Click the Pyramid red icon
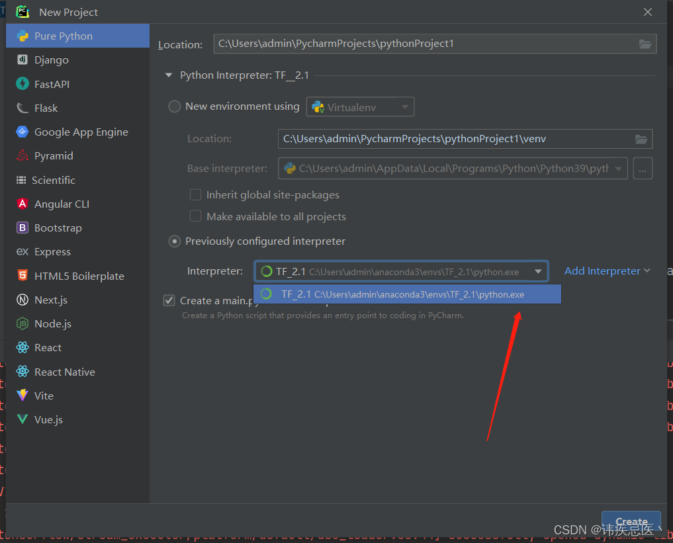673x543 pixels. [22, 155]
